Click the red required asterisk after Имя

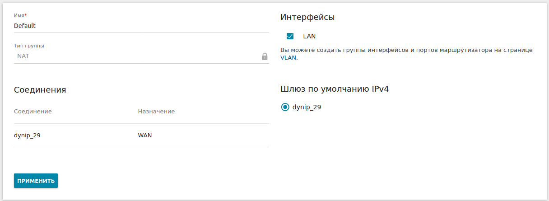coord(26,15)
